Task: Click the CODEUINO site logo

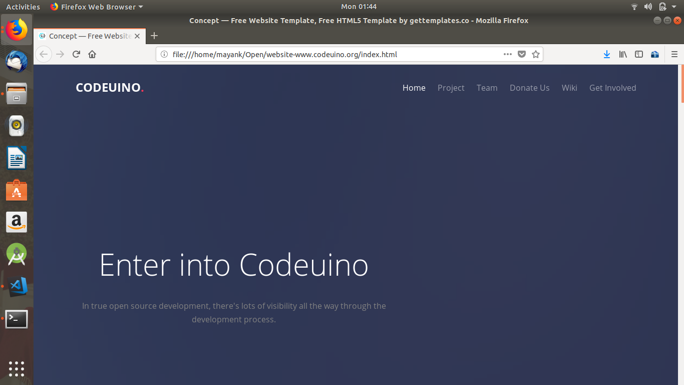Action: [x=110, y=88]
